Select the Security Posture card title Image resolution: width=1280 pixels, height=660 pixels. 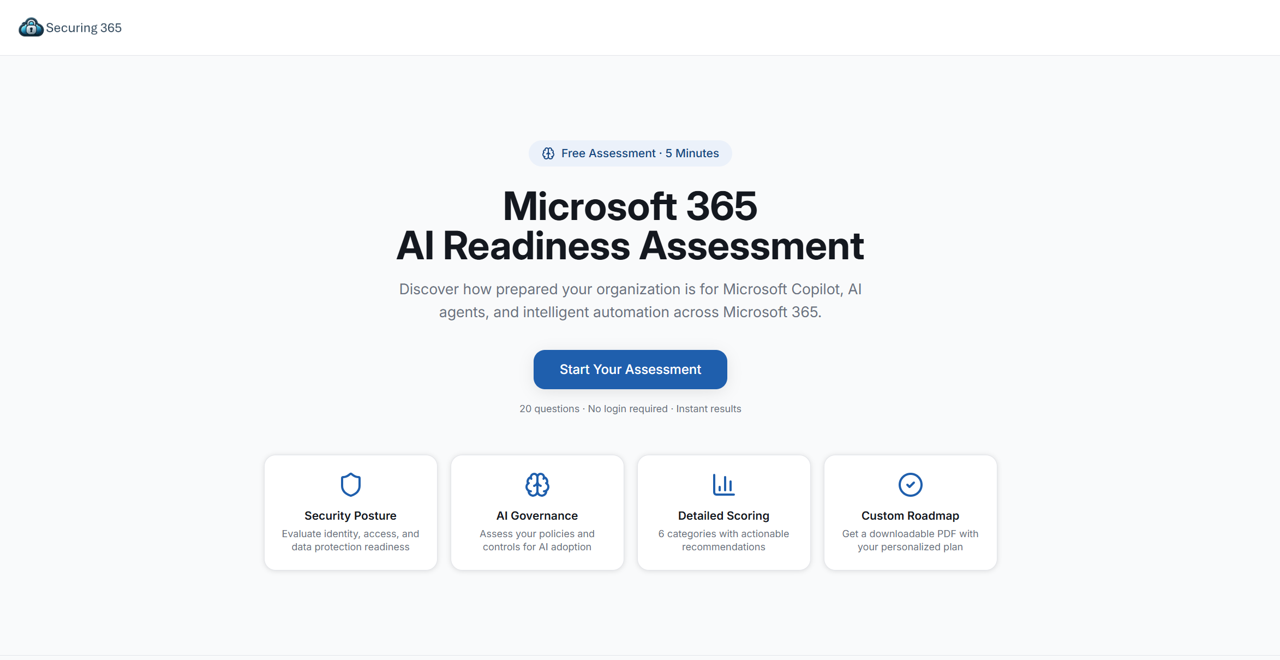pos(351,516)
